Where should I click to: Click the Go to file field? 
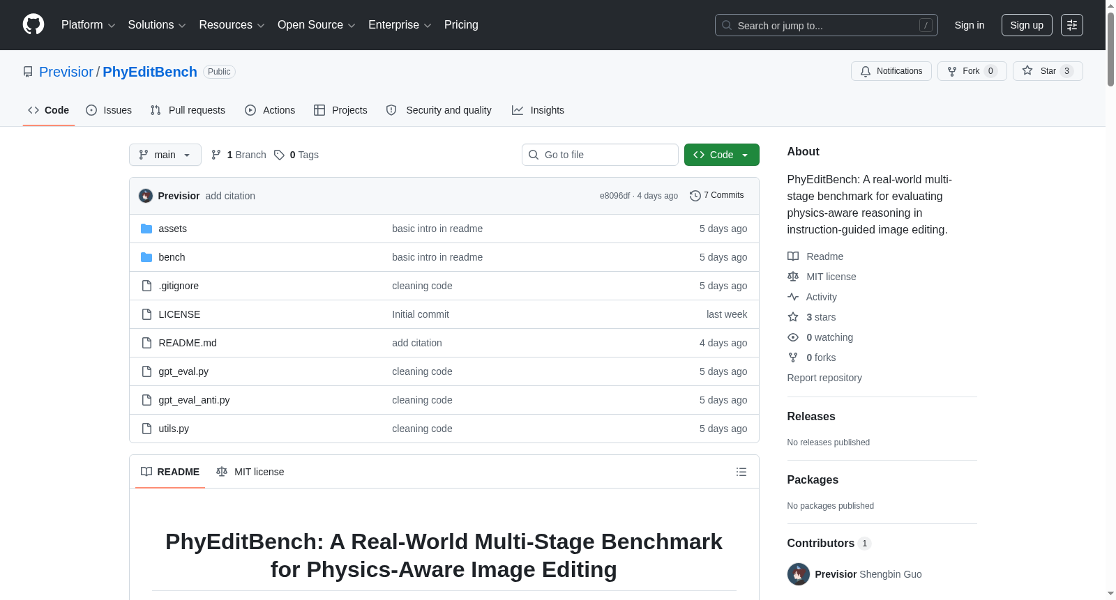pos(600,155)
